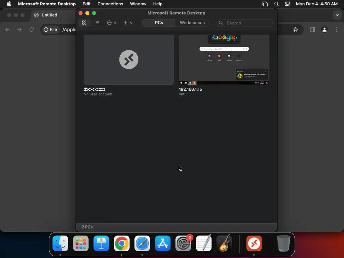Open the Trash from the Dock
Screen dimensions: 344x258
pyautogui.click(x=284, y=243)
